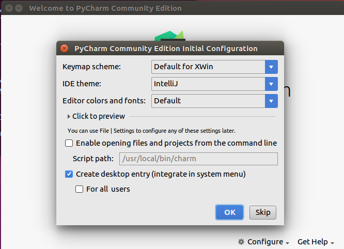Minimize the Welcome to PyCharm window

point(19,8)
